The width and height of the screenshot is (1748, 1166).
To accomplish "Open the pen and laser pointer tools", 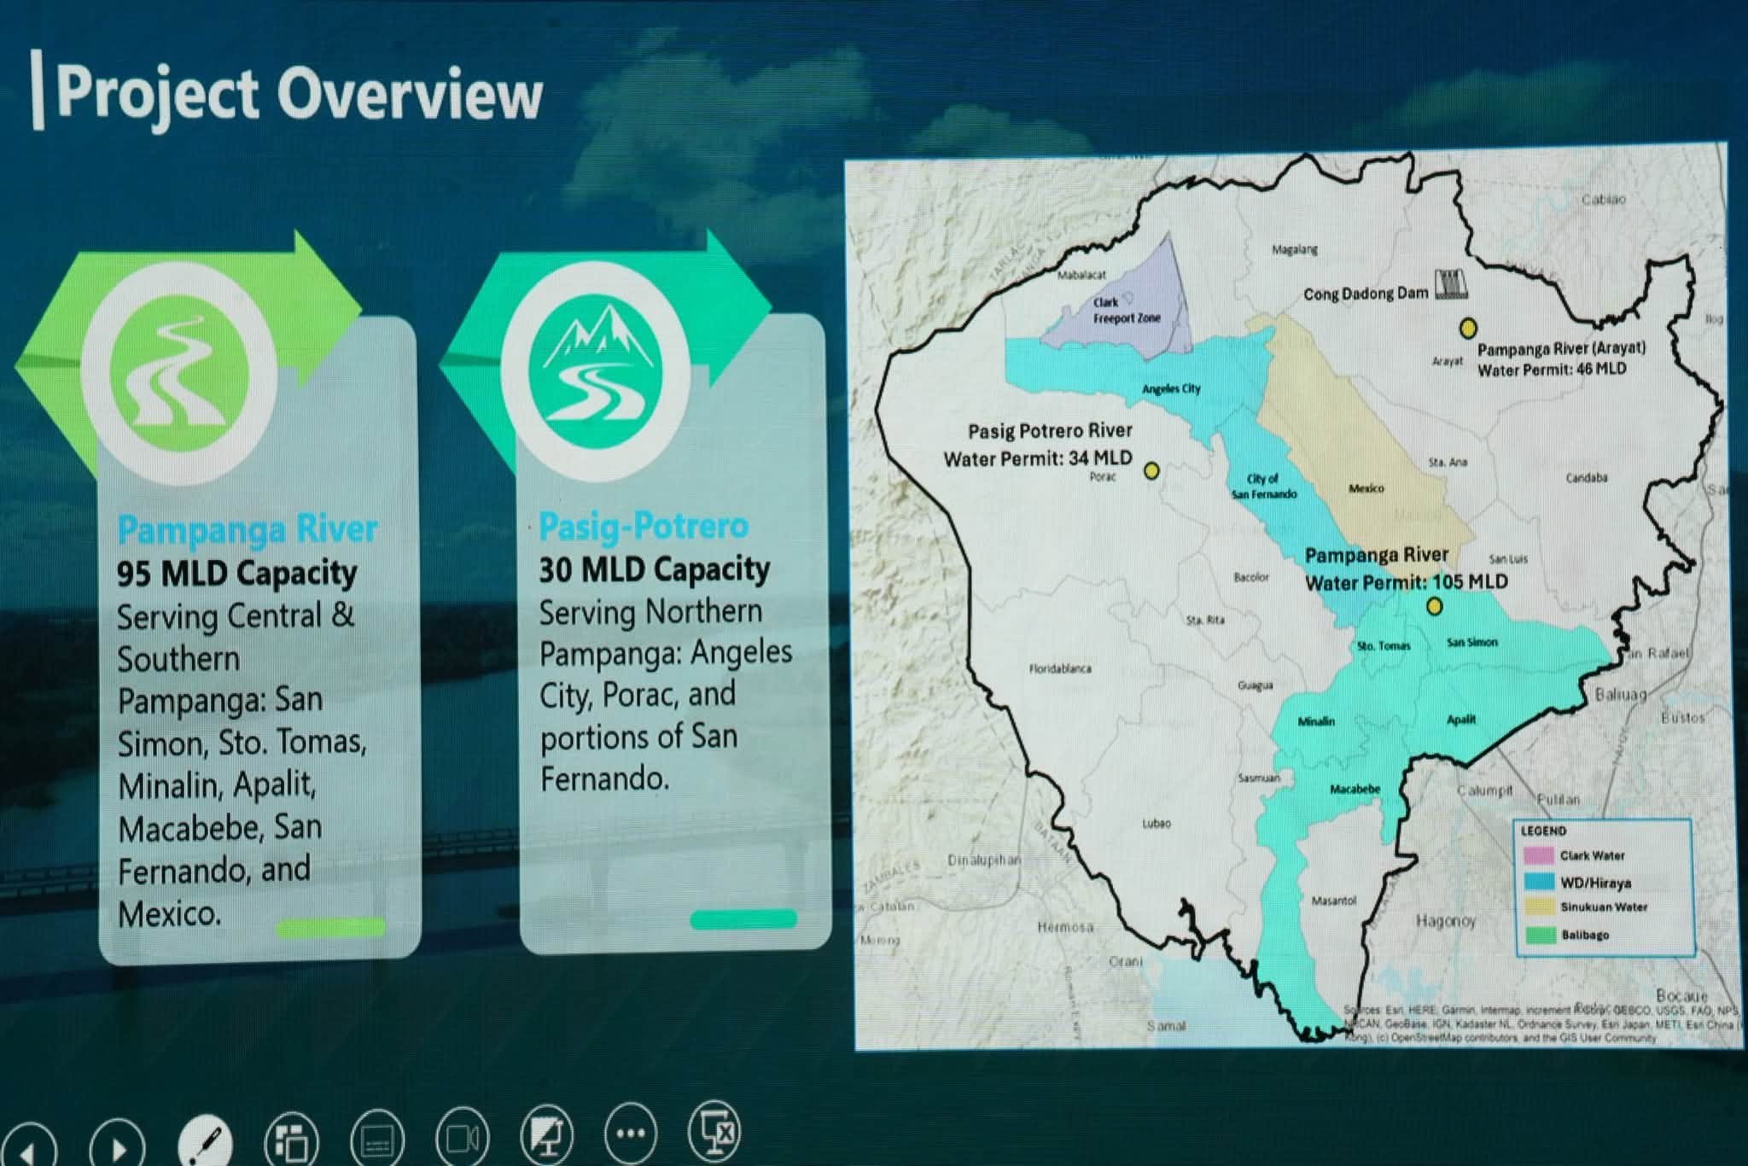I will [x=205, y=1141].
